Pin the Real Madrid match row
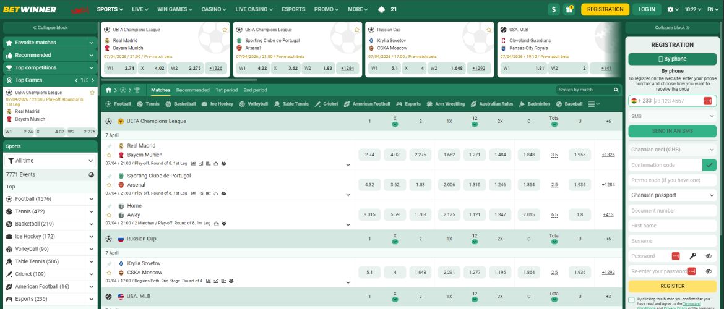Viewport: 724px width, 309px height. [x=109, y=146]
